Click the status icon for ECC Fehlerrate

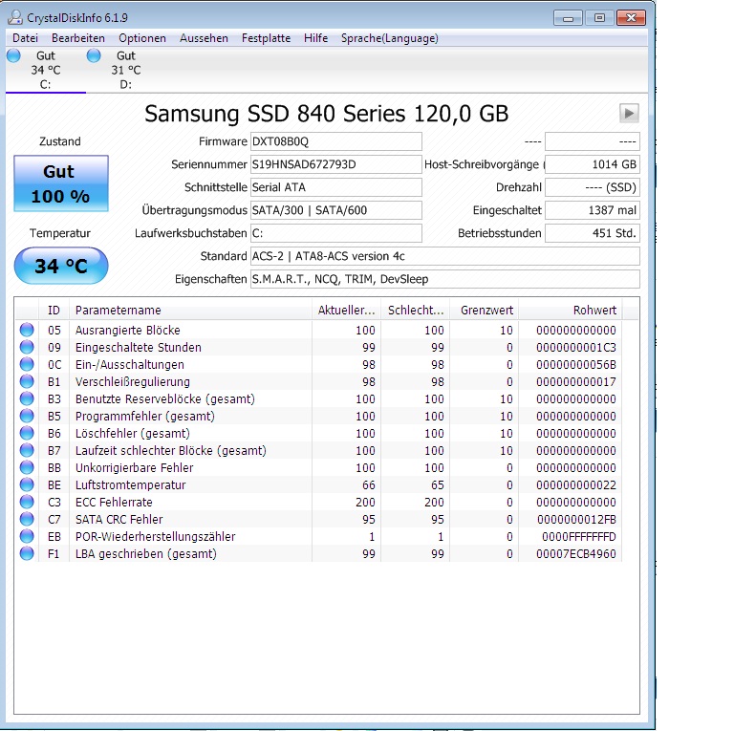tap(27, 502)
